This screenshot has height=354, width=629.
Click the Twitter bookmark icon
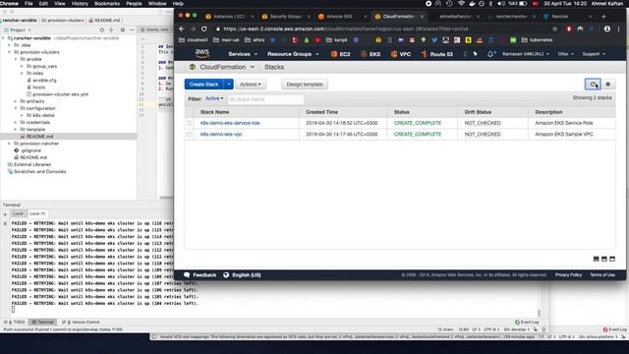[434, 40]
